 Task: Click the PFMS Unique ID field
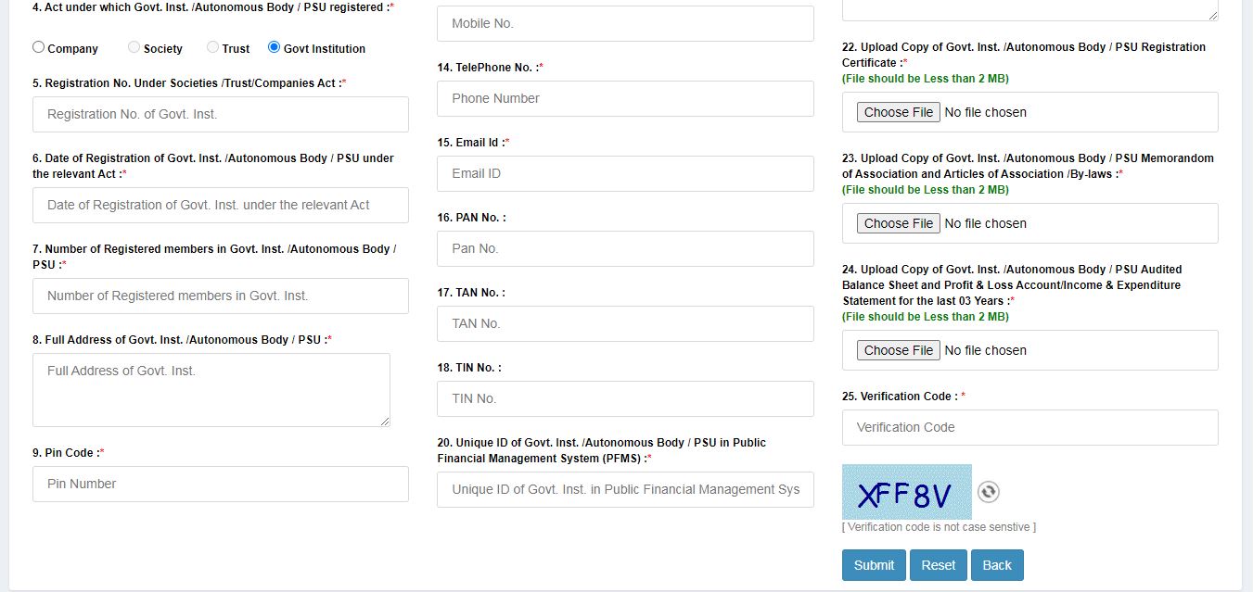625,489
